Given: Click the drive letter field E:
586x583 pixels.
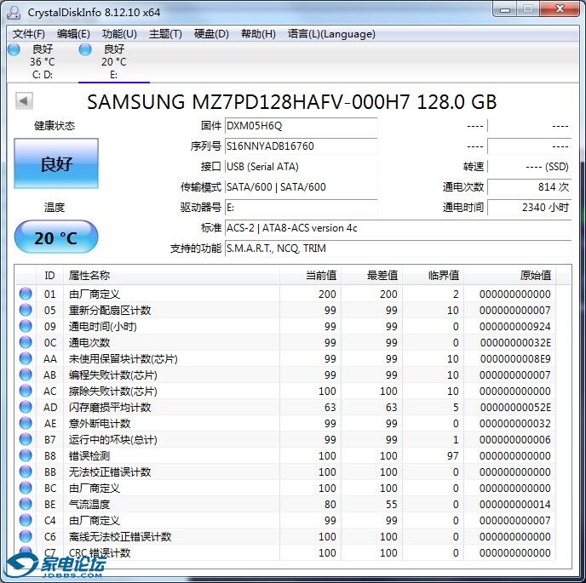Looking at the screenshot, I should click(x=301, y=208).
